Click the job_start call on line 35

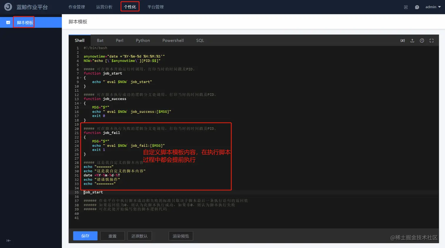(x=93, y=192)
